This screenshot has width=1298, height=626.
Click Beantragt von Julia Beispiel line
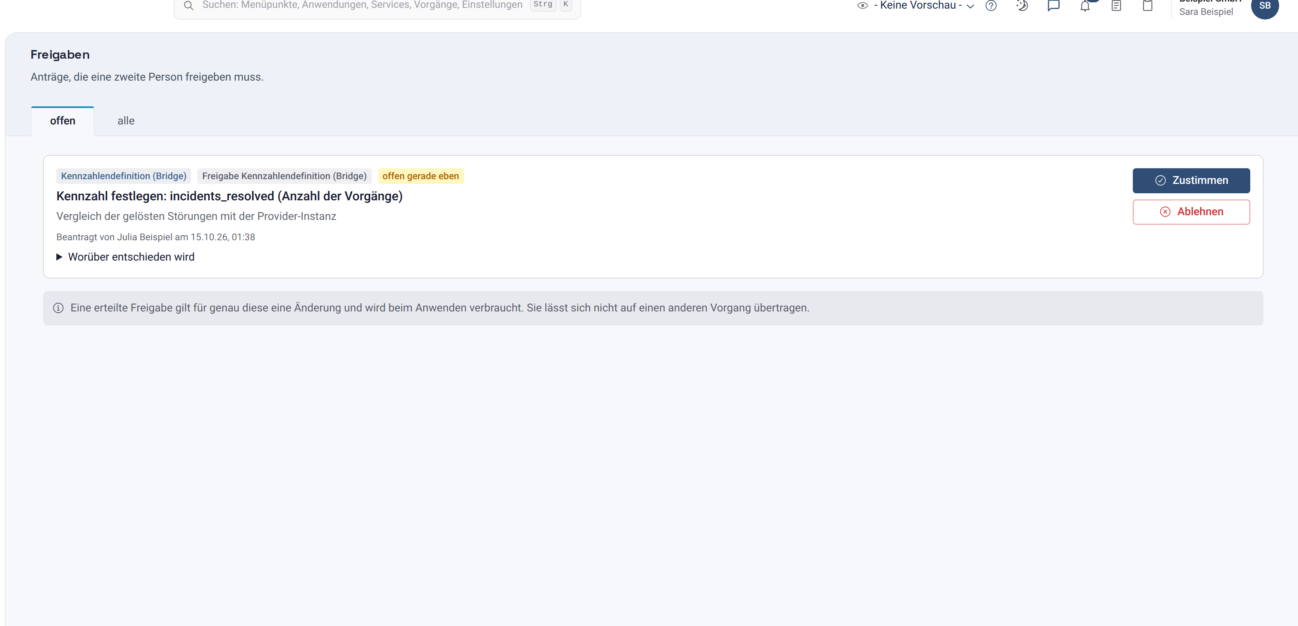pos(156,237)
